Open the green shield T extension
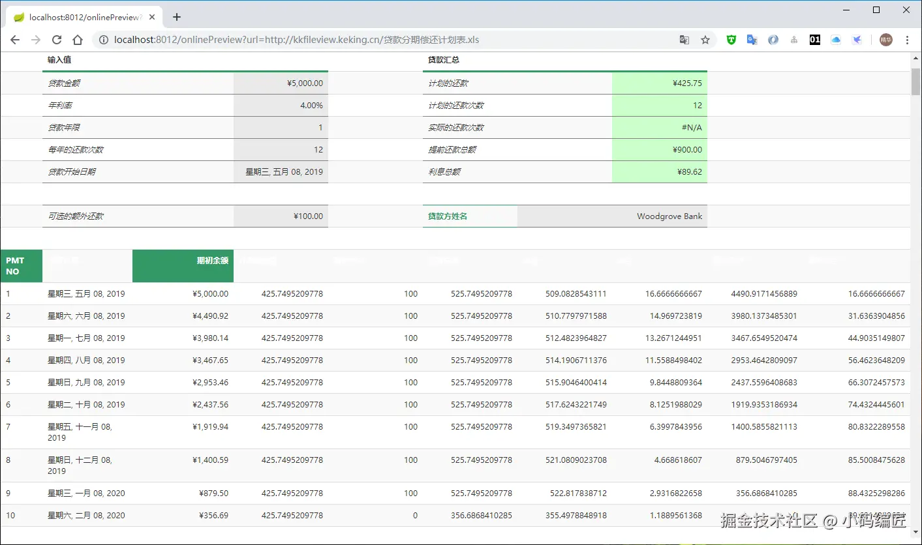922x545 pixels. (x=731, y=40)
